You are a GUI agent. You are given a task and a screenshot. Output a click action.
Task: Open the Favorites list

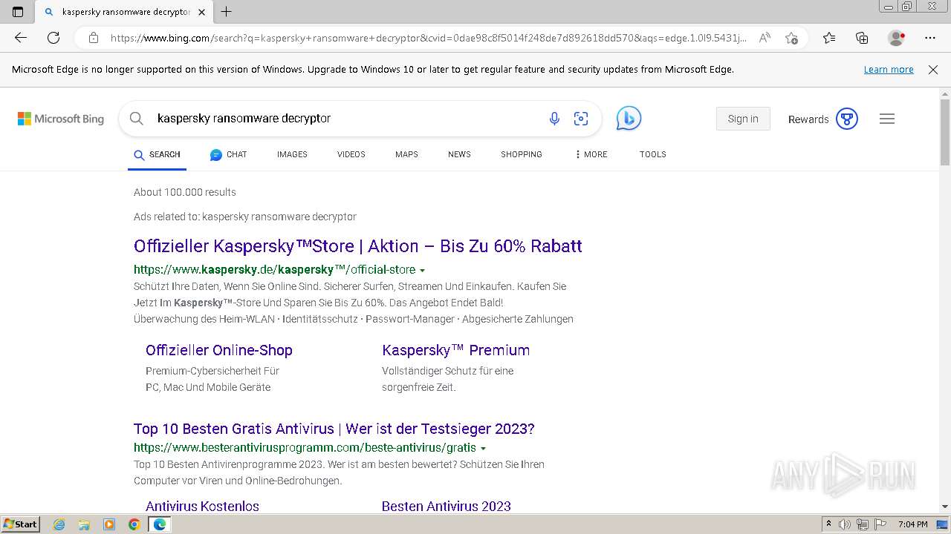tap(829, 38)
